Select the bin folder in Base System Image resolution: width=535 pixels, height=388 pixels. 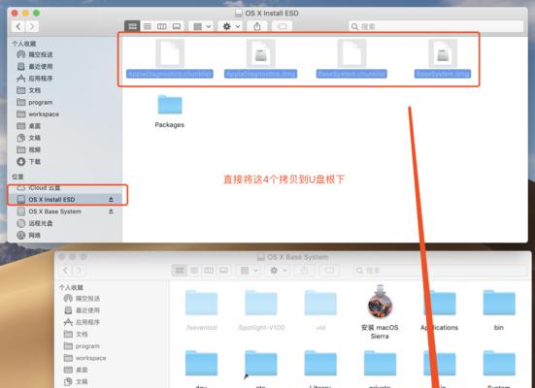pos(499,310)
